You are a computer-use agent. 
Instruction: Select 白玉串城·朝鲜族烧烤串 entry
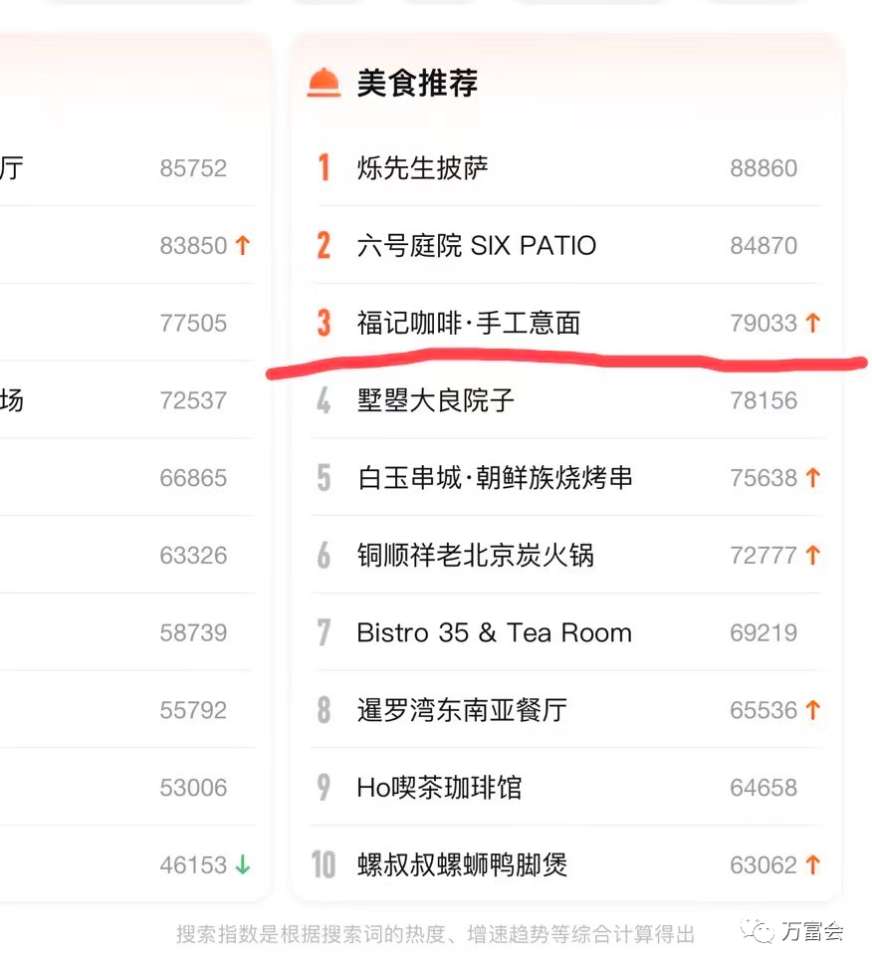pyautogui.click(x=496, y=478)
